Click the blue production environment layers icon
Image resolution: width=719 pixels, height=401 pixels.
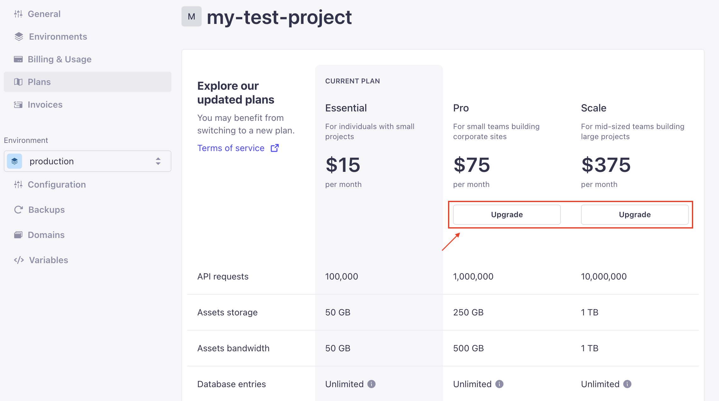click(14, 161)
